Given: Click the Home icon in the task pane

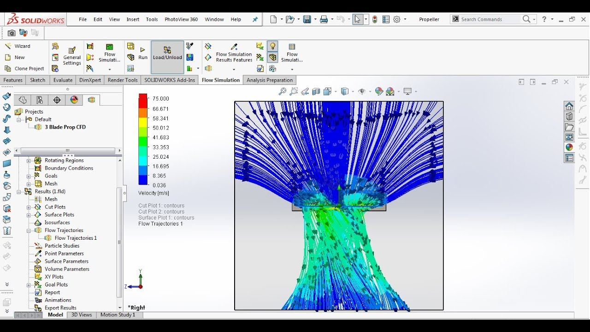Looking at the screenshot, I should tap(569, 106).
